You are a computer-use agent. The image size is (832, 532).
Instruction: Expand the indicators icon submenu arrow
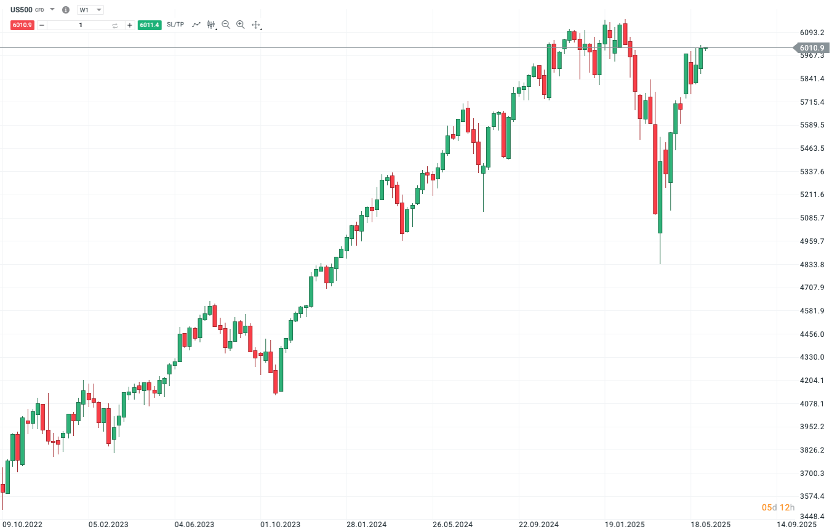coord(216,28)
